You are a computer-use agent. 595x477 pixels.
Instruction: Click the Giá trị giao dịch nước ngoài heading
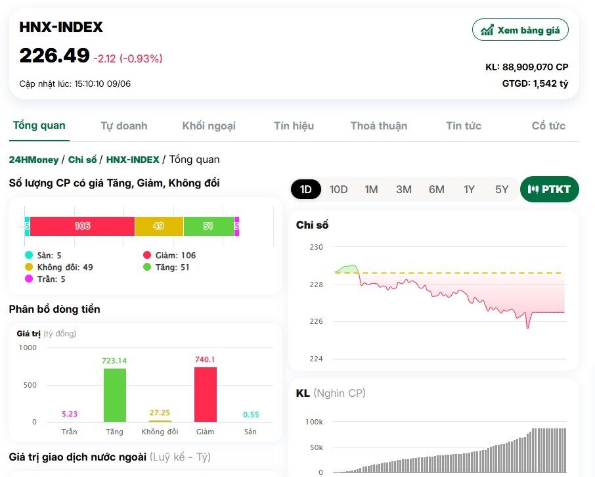click(x=110, y=457)
